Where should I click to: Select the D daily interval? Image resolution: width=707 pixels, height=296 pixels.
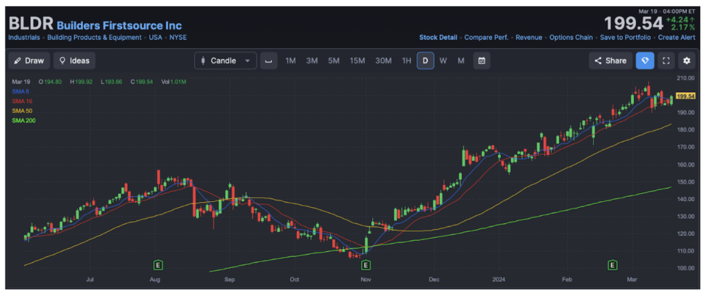point(425,61)
